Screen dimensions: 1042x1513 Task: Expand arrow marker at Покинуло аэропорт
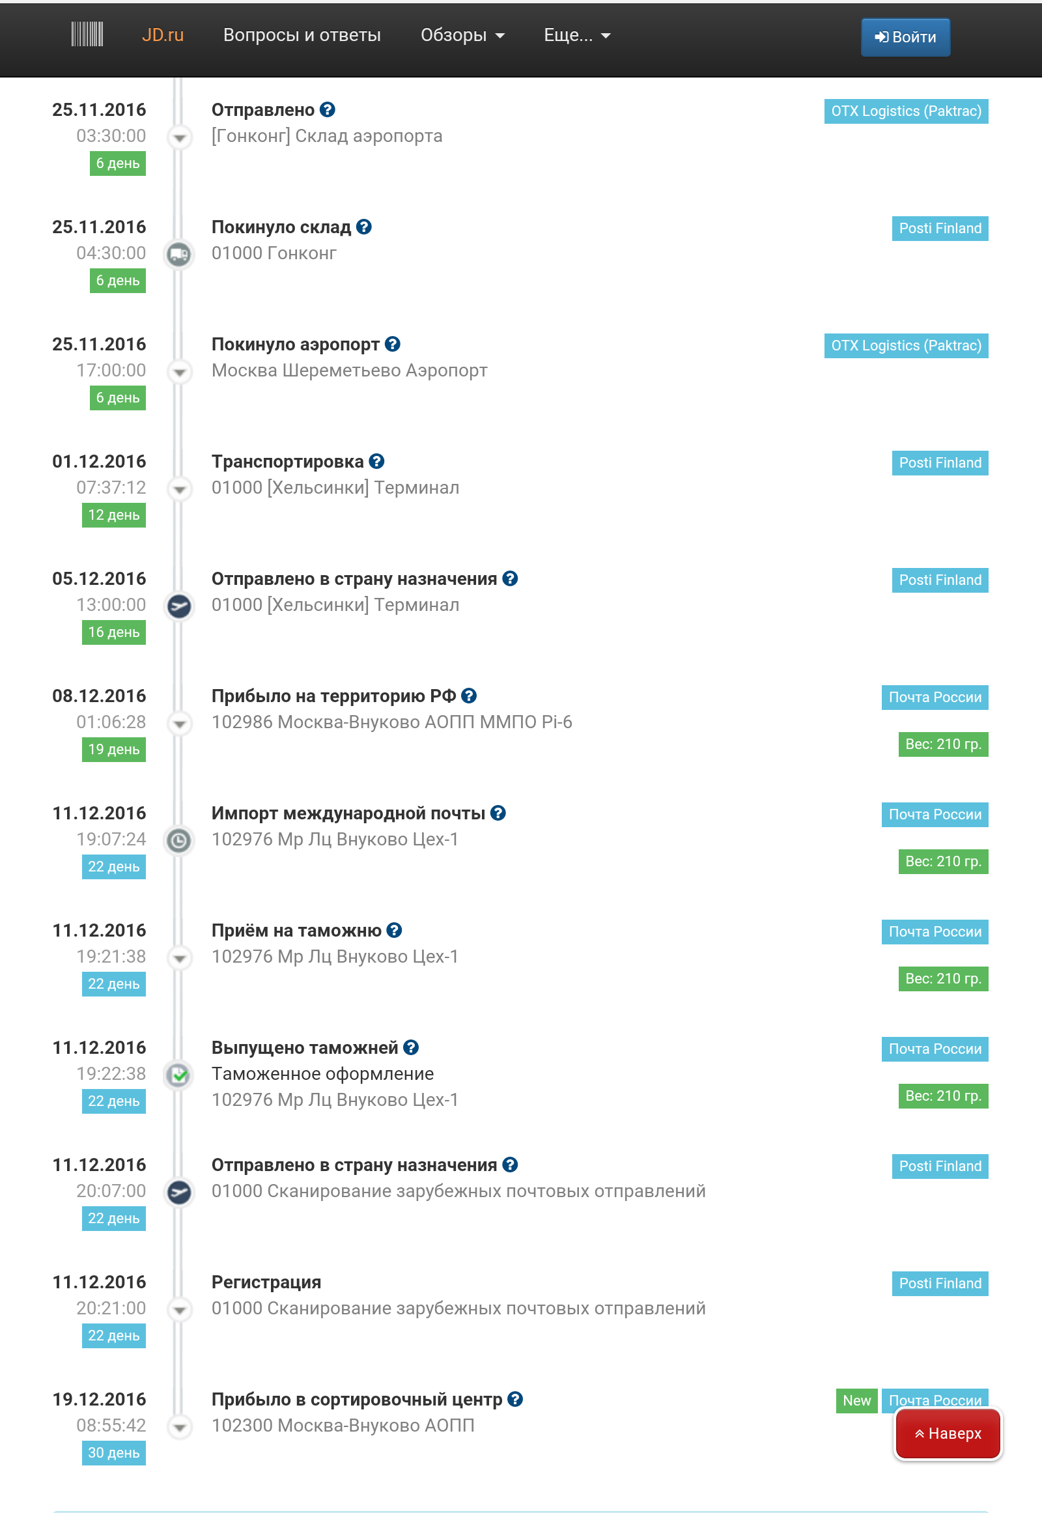coord(179,371)
